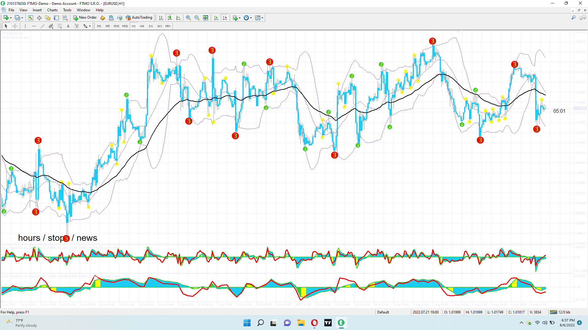This screenshot has width=588, height=330.
Task: Open the Insert menu
Action: [x=37, y=10]
